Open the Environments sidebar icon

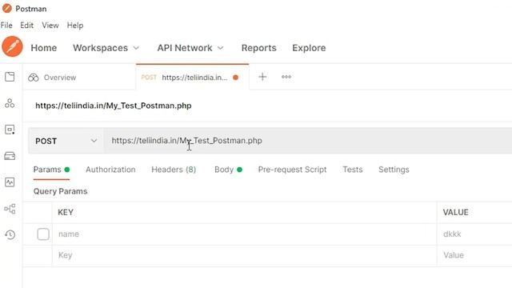(10, 130)
